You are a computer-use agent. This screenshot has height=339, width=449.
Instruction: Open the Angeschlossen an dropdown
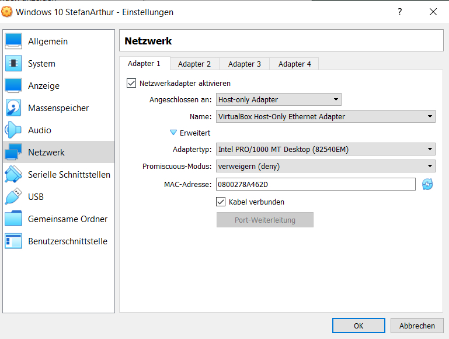tap(279, 99)
